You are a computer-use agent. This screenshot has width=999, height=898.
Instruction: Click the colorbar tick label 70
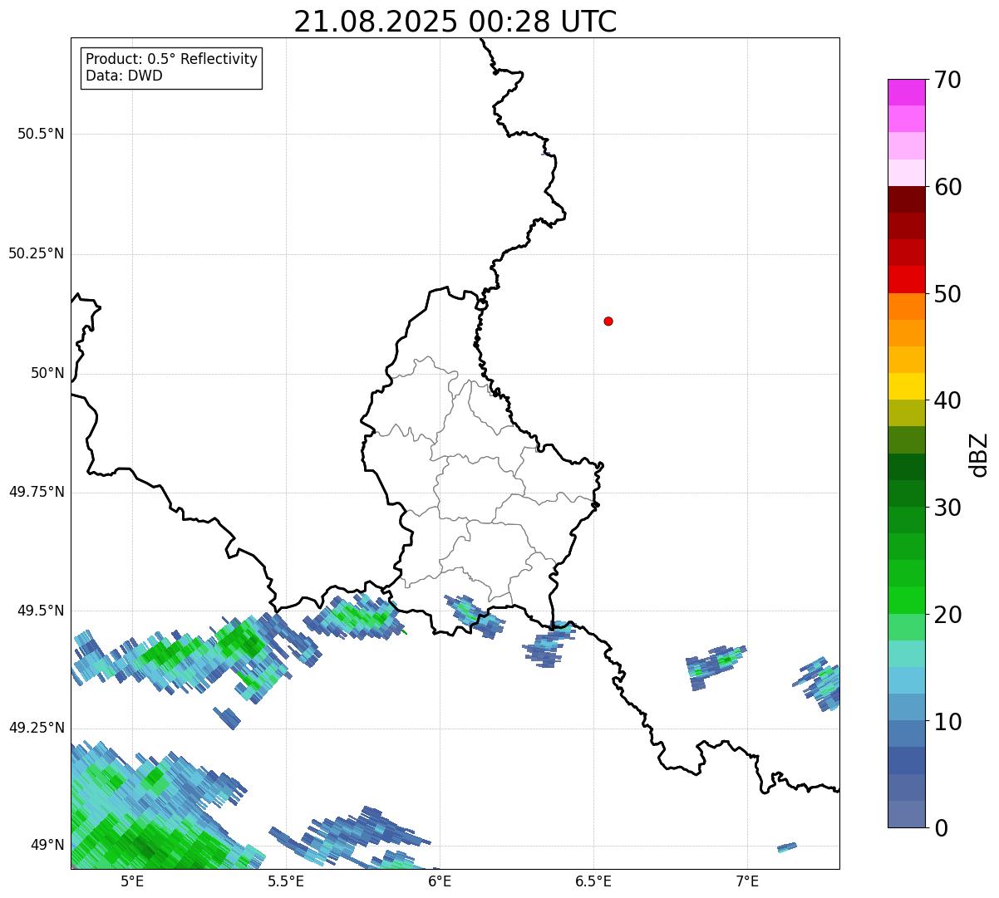click(947, 80)
